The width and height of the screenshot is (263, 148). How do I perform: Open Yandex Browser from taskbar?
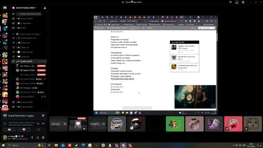(x=90, y=145)
